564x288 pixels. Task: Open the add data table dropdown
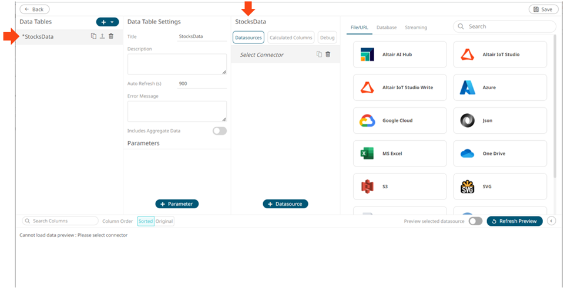(x=108, y=22)
